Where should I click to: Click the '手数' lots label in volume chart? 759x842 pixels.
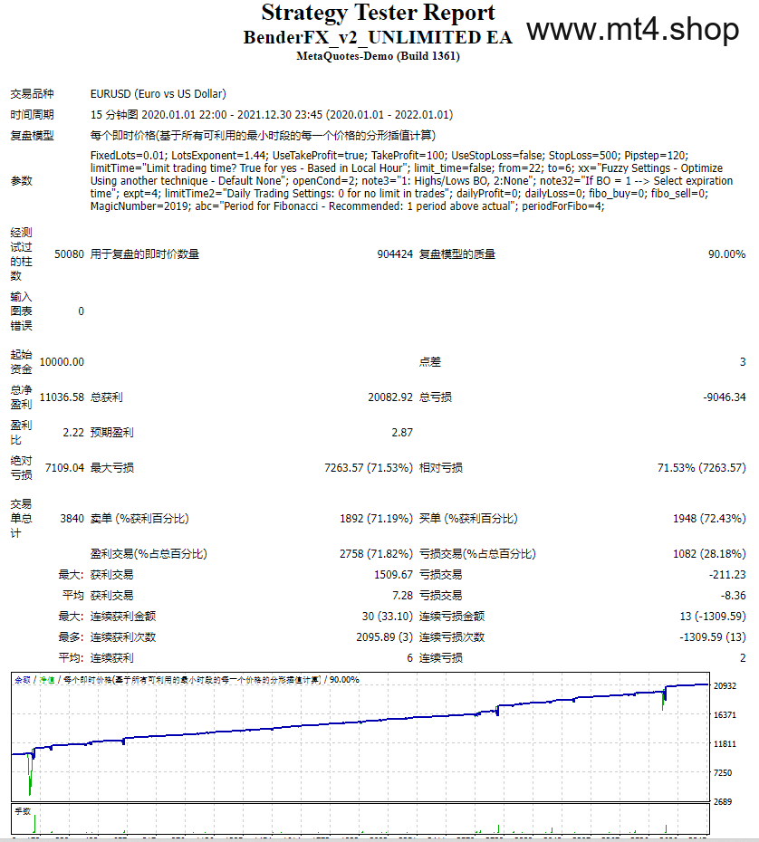tap(23, 811)
